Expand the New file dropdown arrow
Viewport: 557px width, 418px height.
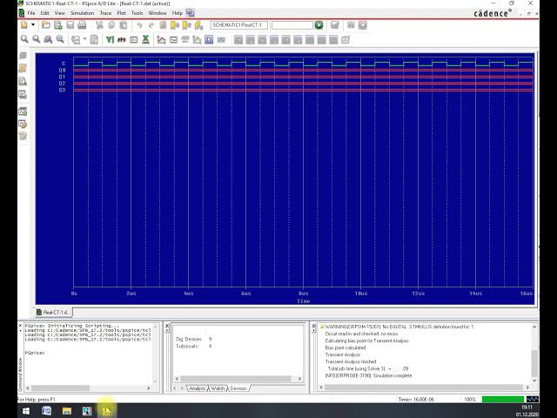pyautogui.click(x=35, y=25)
